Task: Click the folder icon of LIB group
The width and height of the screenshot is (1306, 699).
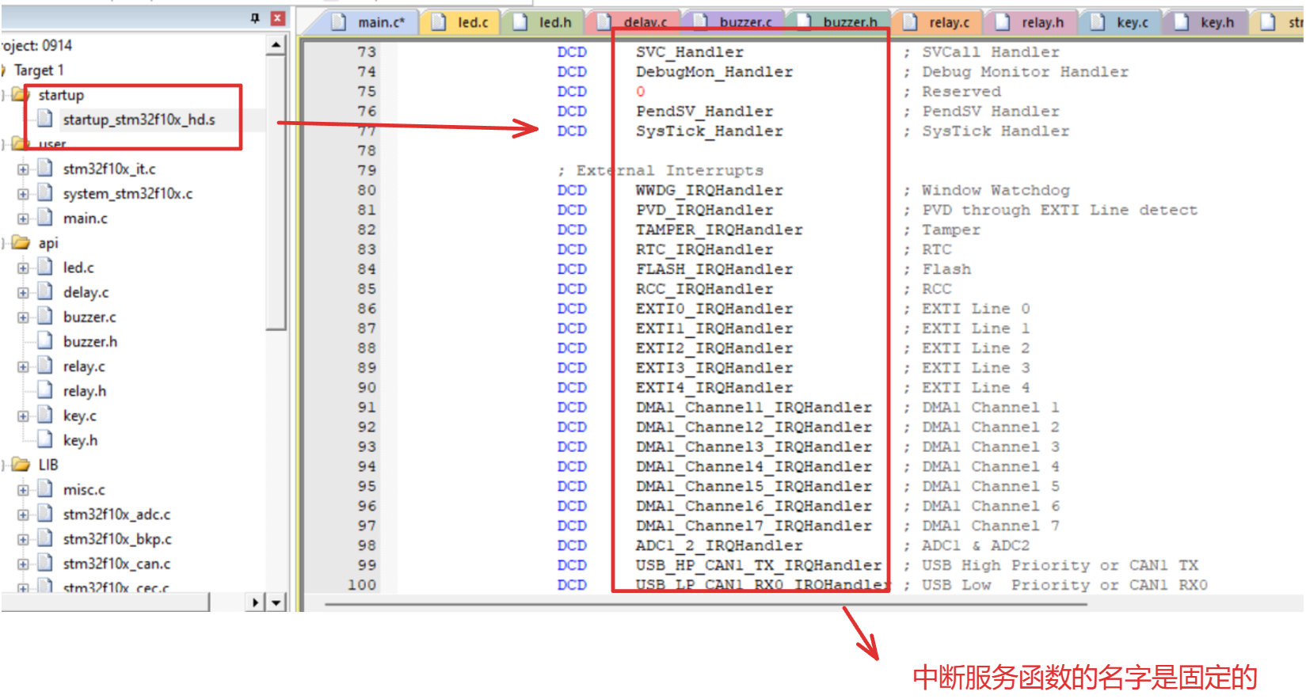Action: coord(21,464)
